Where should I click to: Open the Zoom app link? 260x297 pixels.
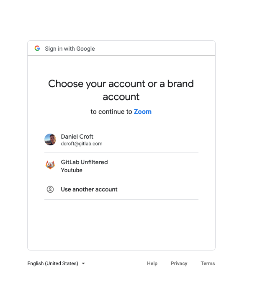(x=143, y=112)
